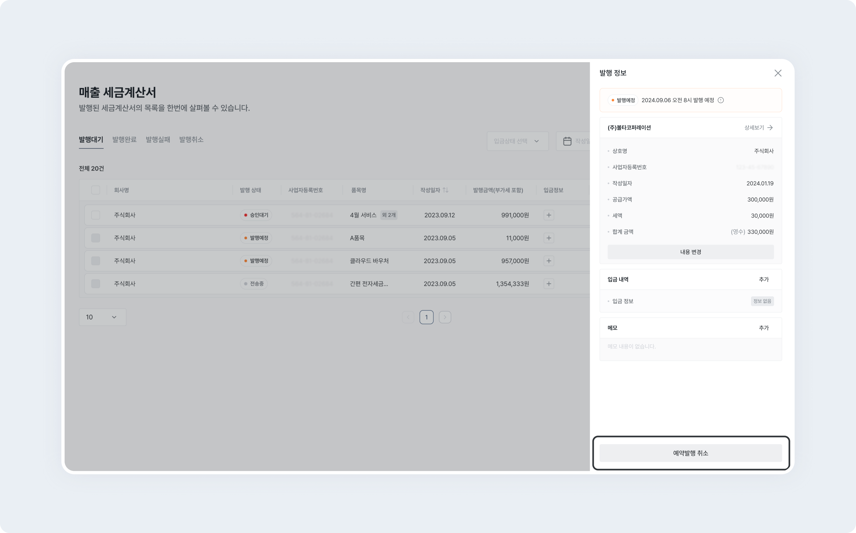Viewport: 856px width, 533px height.
Task: Click 예약발행 취소 button
Action: (690, 453)
